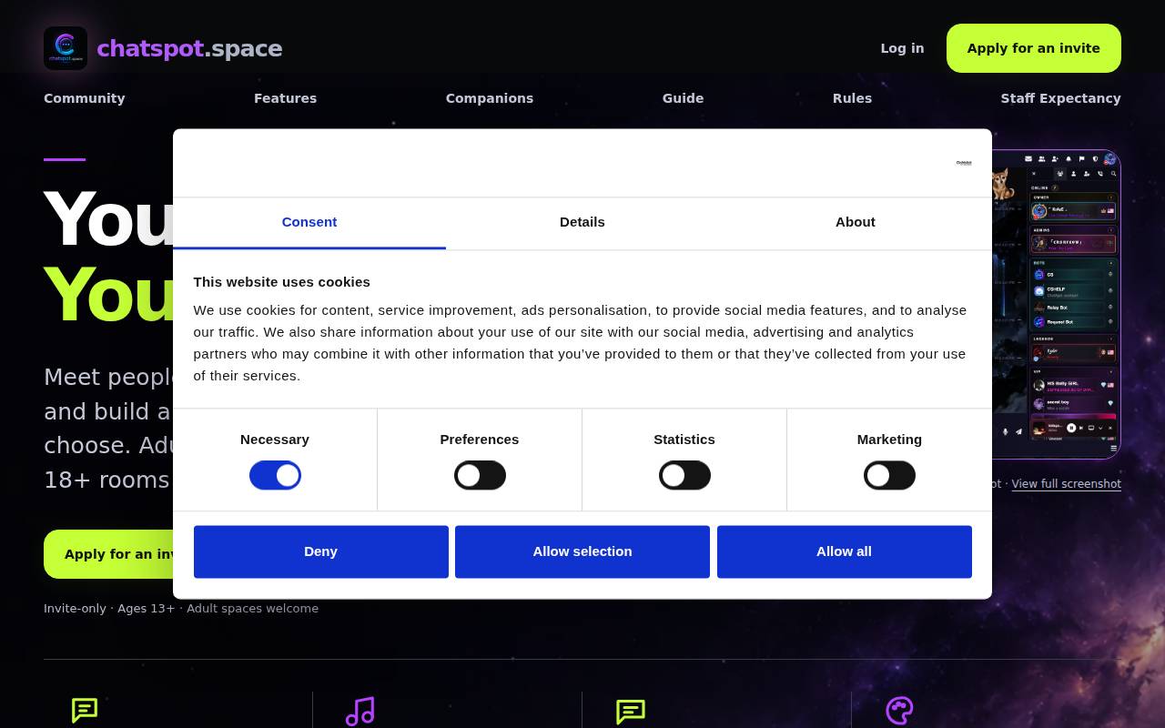Click the chat bubble icon in the third feature column

[x=631, y=711]
